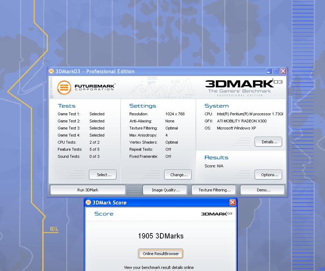The image size is (325, 271).
Task: Click the Tests section heading
Action: point(66,106)
